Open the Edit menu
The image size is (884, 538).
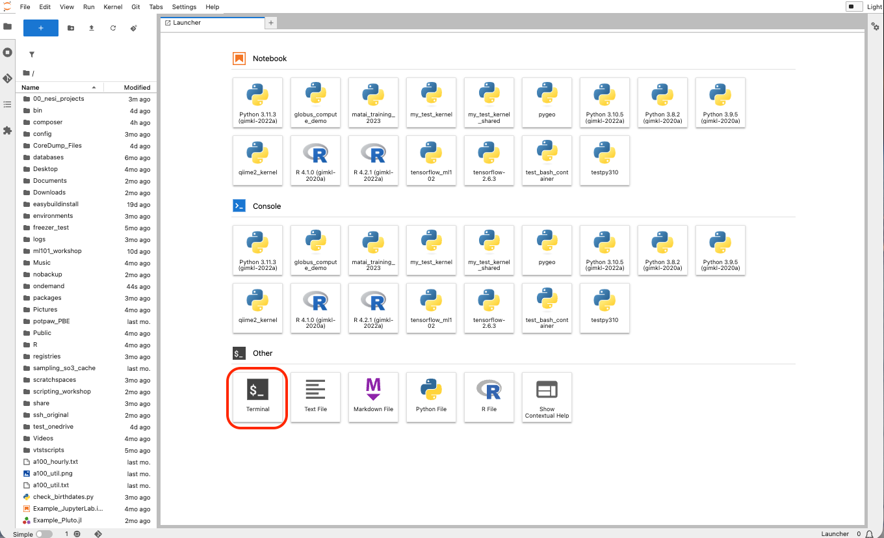point(45,7)
